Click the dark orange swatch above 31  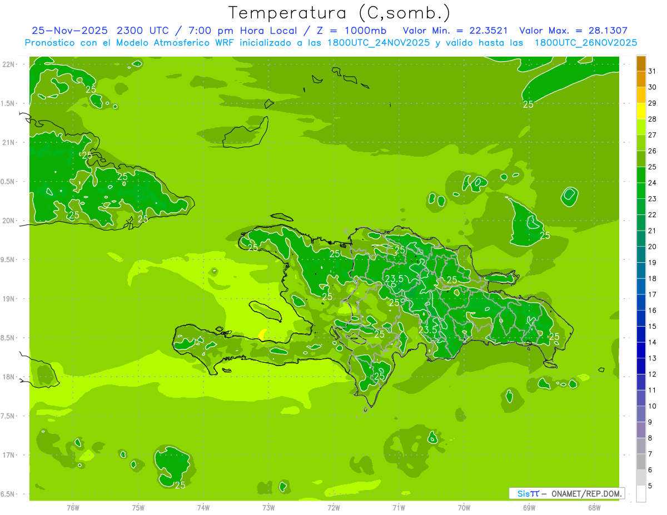click(641, 63)
